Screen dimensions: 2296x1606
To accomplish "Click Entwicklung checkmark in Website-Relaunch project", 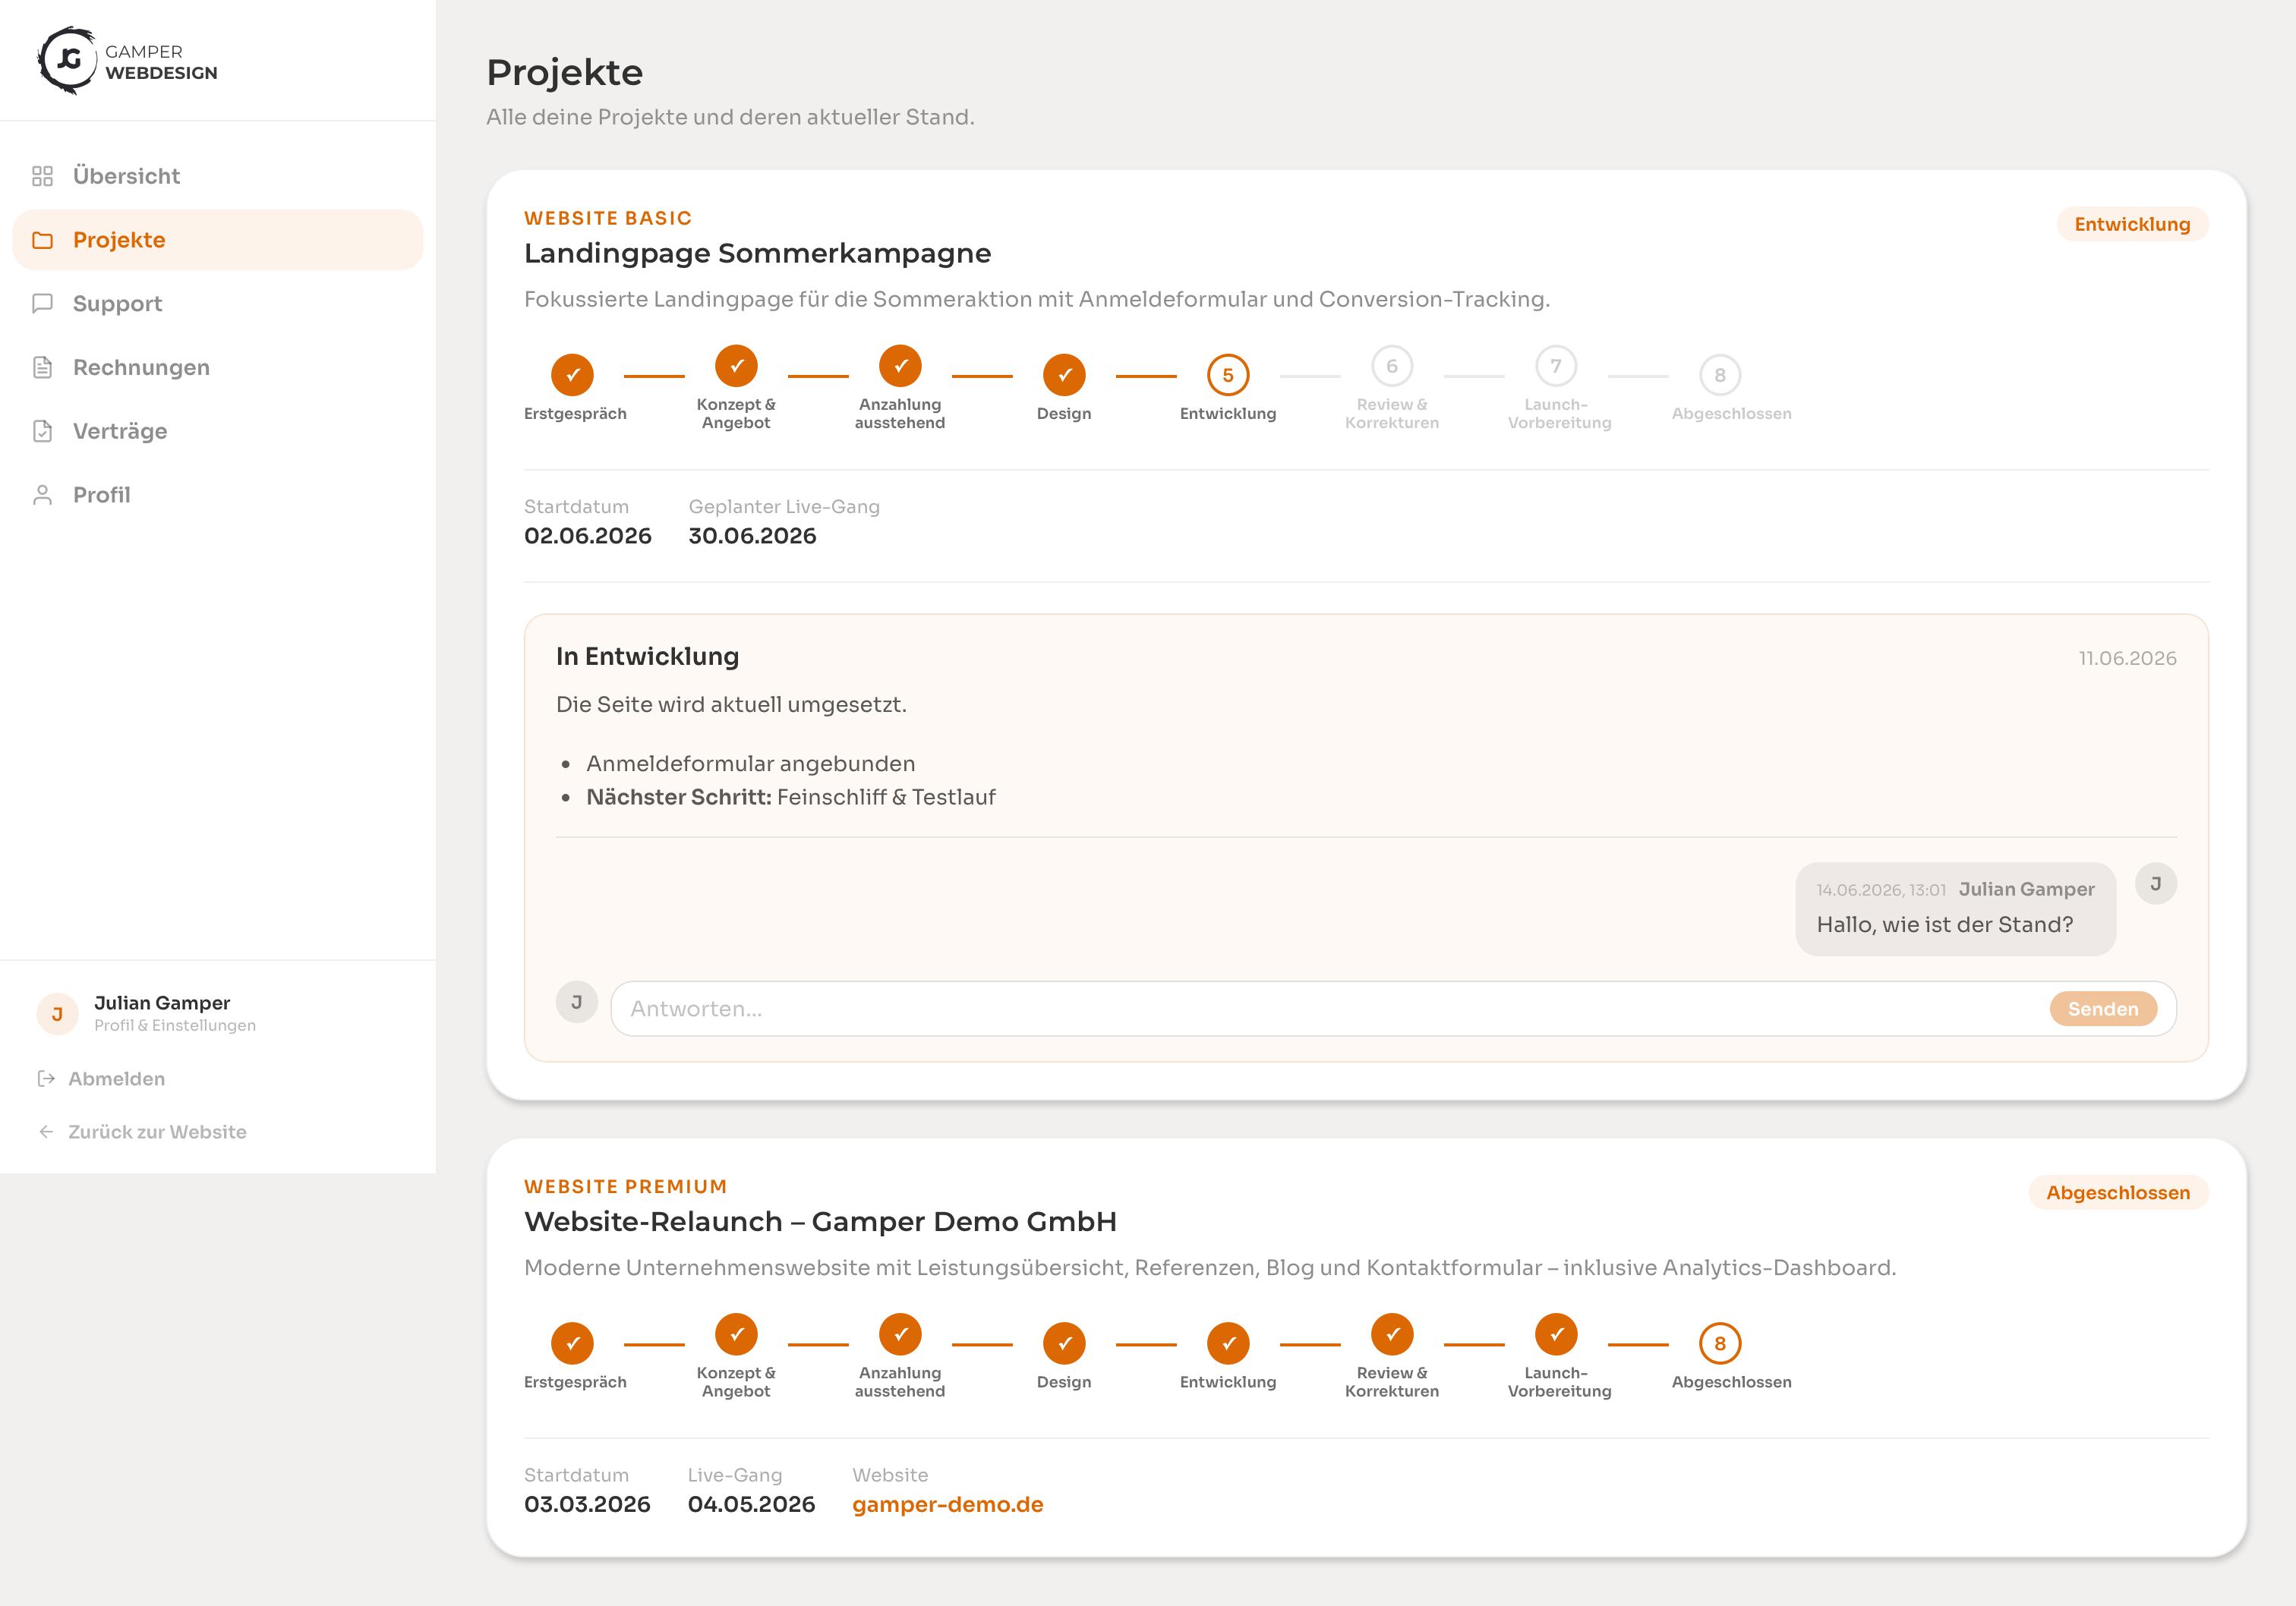I will click(x=1228, y=1343).
